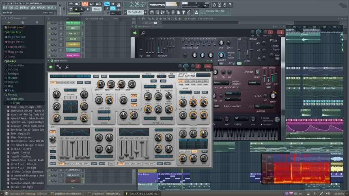Open Spire wrapper plugin options gear

click(x=59, y=67)
